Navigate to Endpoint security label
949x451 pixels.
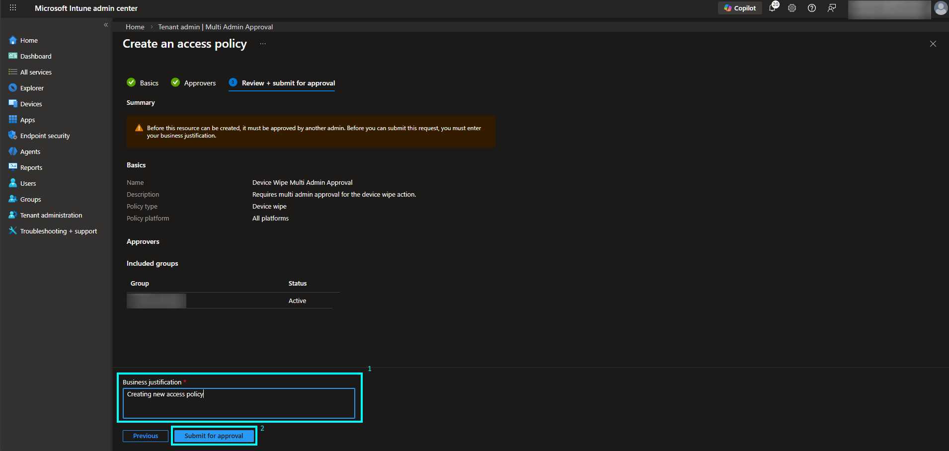pyautogui.click(x=45, y=136)
